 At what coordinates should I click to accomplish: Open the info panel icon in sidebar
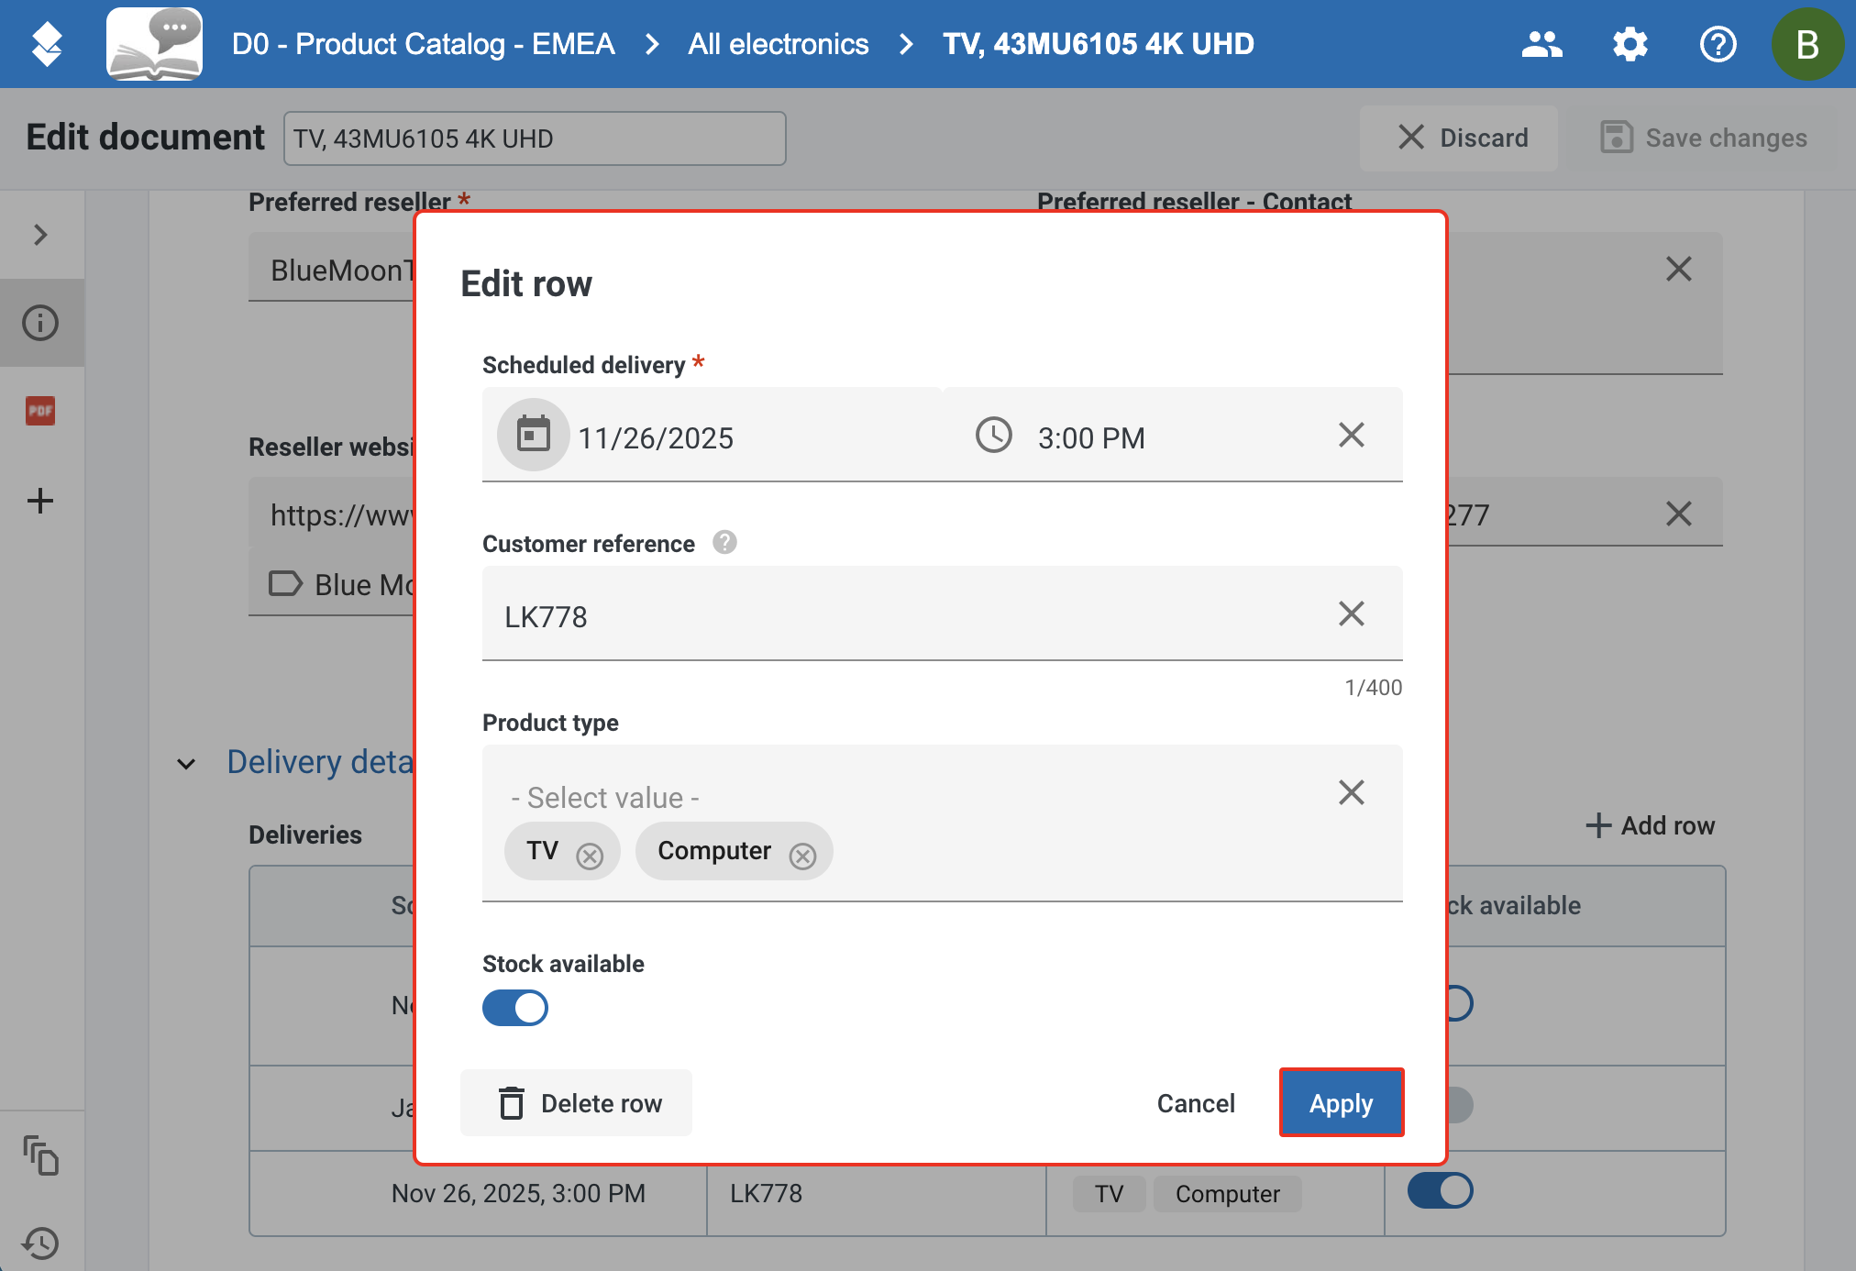click(x=40, y=323)
